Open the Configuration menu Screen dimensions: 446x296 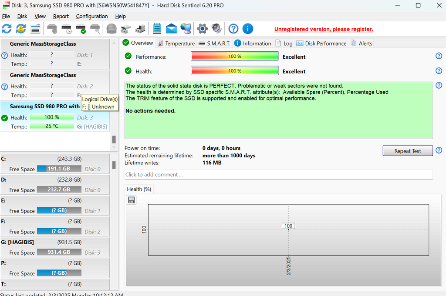[x=92, y=17]
